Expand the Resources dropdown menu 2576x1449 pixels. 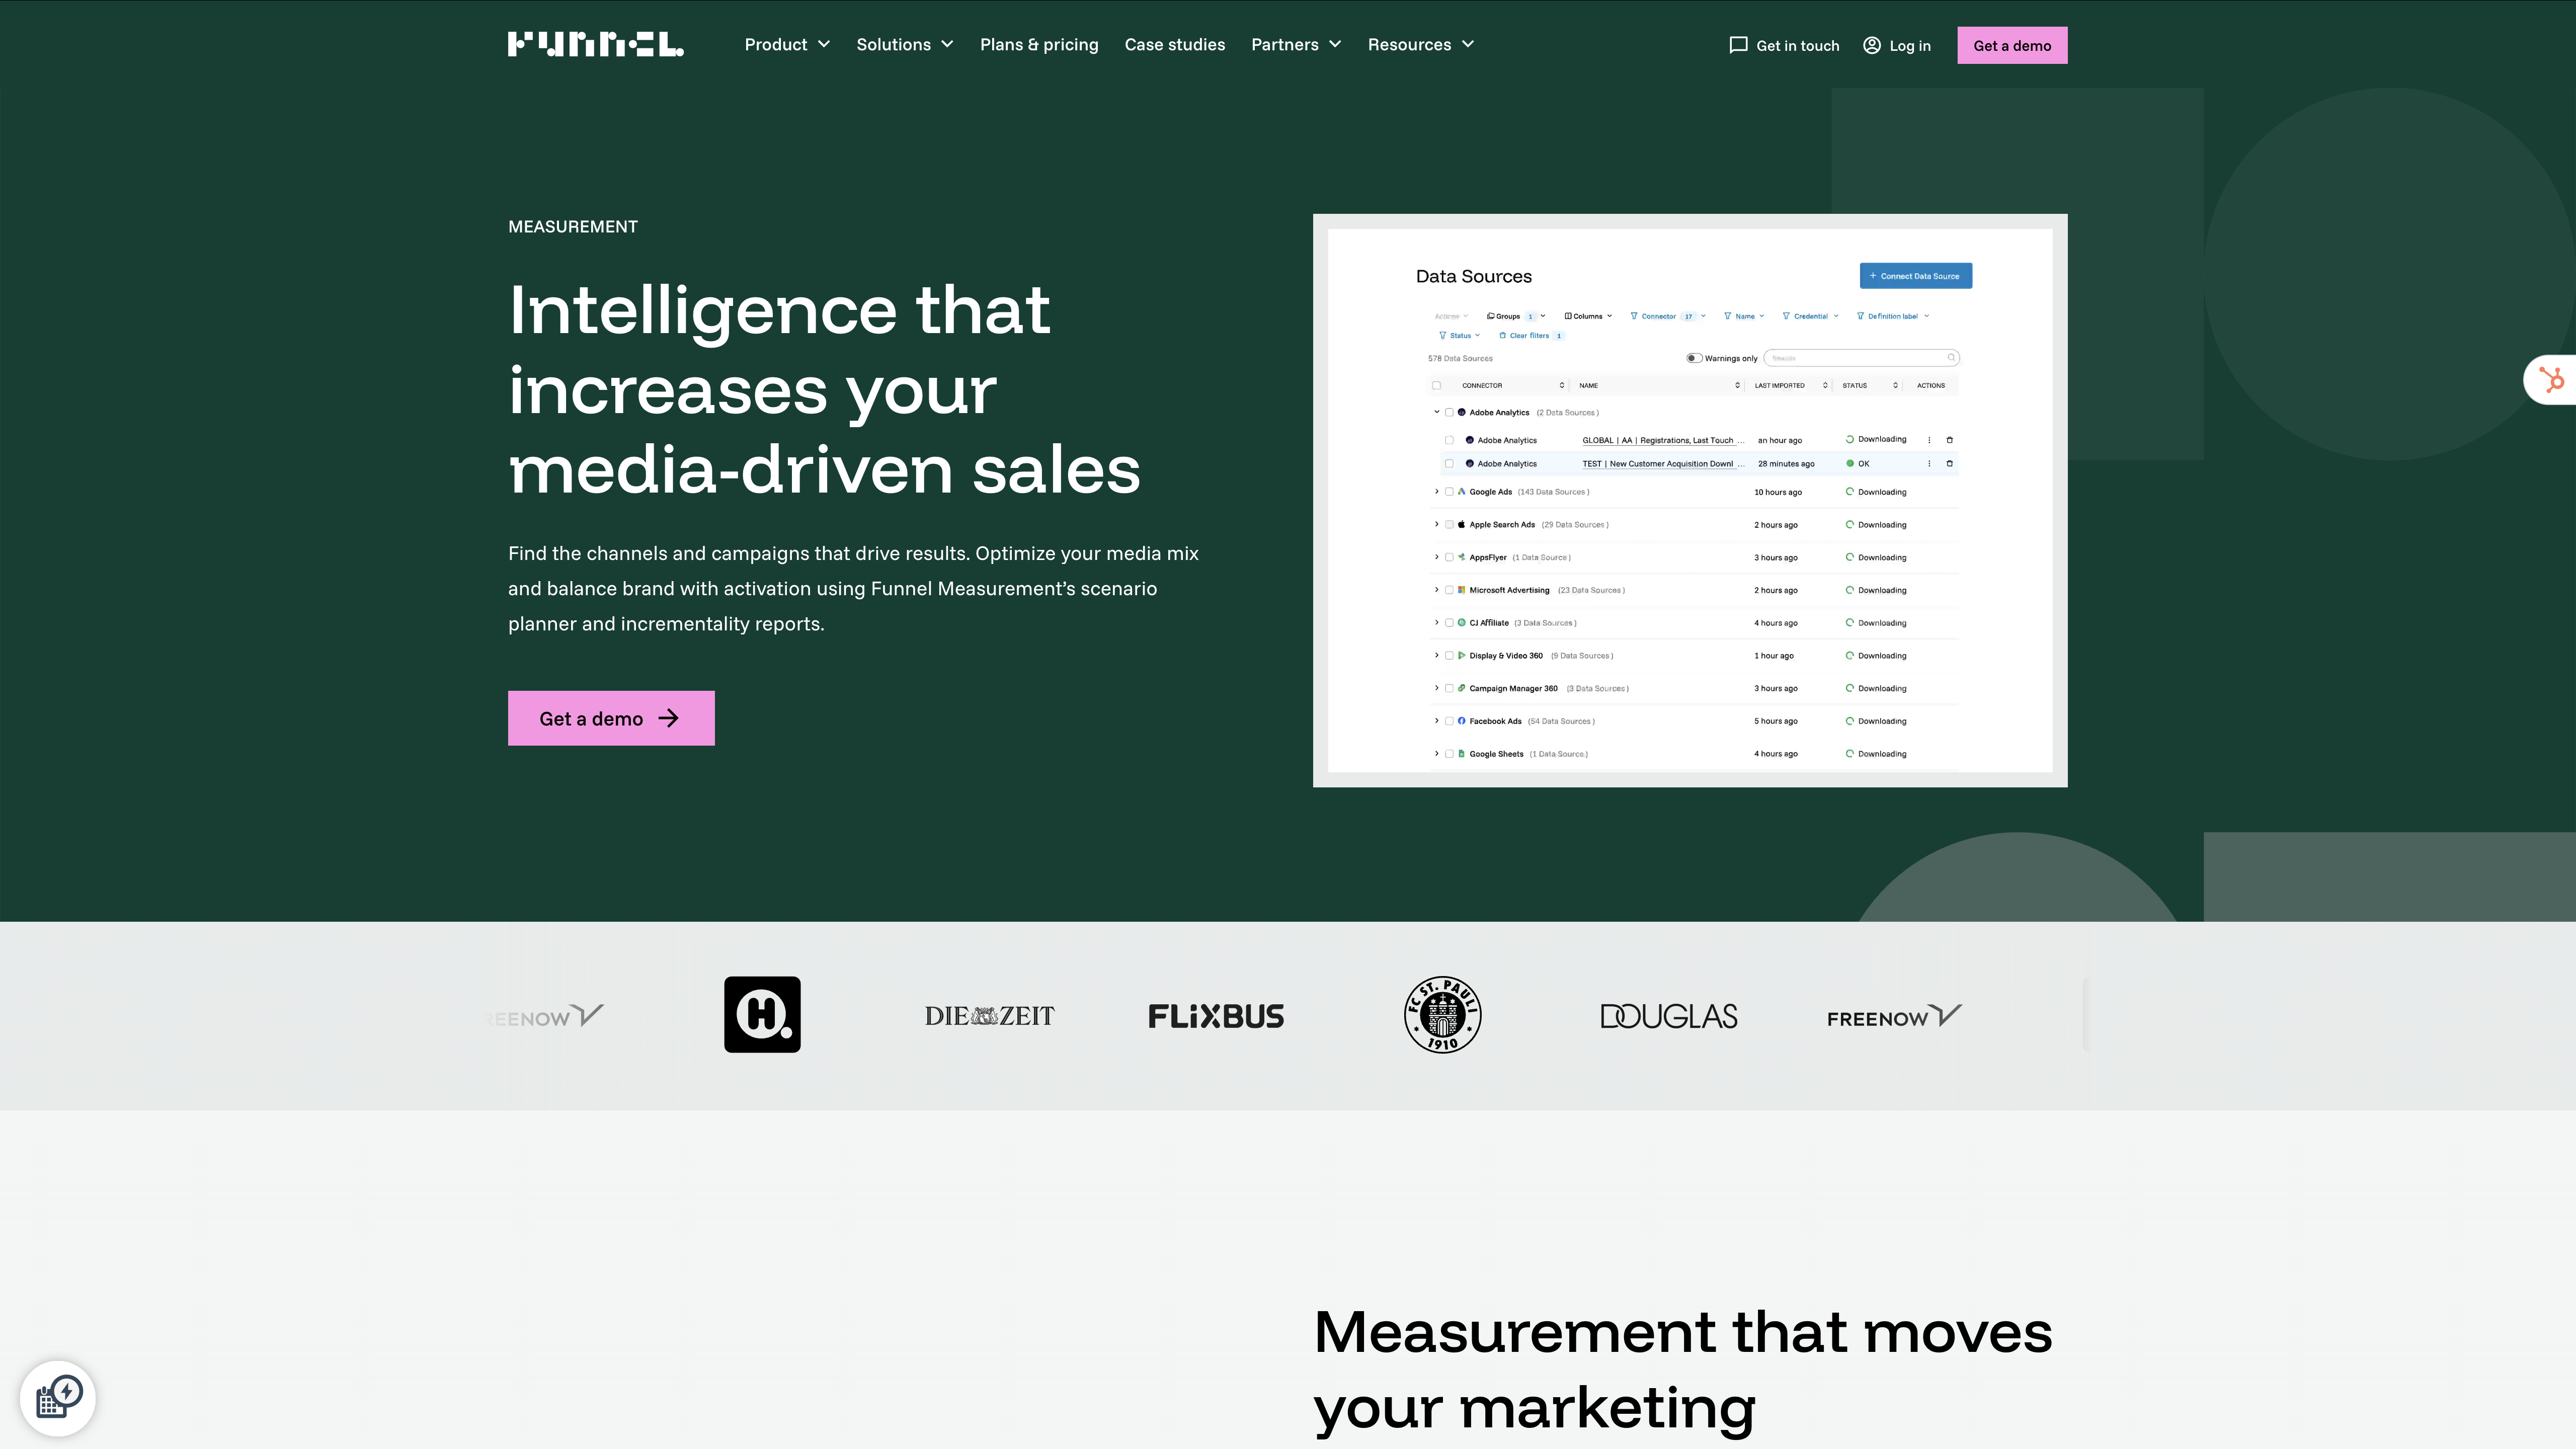pos(1420,45)
